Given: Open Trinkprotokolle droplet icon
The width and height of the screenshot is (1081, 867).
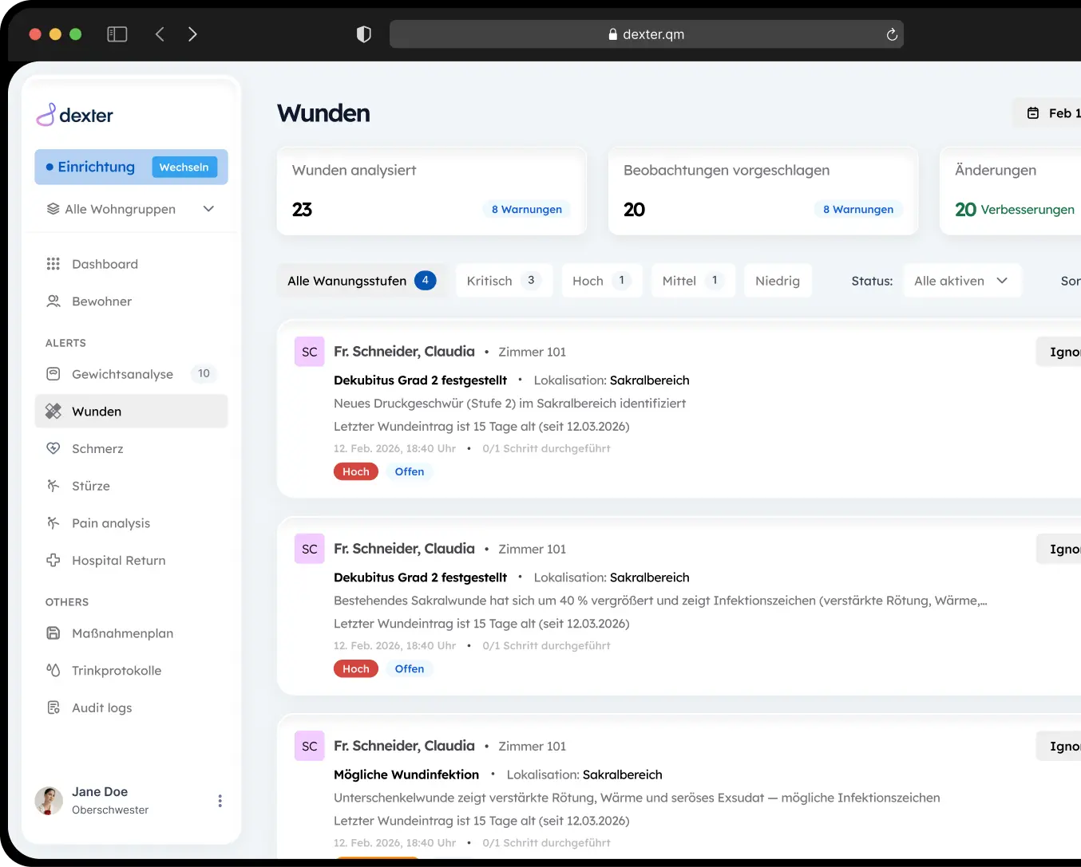Looking at the screenshot, I should 53,670.
